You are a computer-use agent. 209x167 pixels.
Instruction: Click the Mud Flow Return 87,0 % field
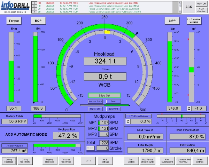click(x=187, y=137)
